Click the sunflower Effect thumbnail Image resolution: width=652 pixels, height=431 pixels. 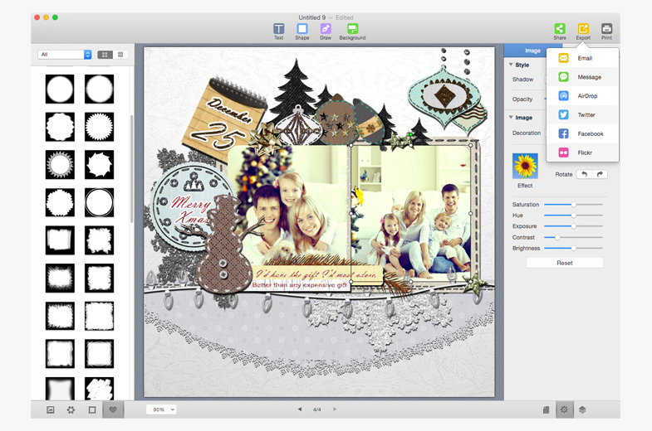point(525,166)
